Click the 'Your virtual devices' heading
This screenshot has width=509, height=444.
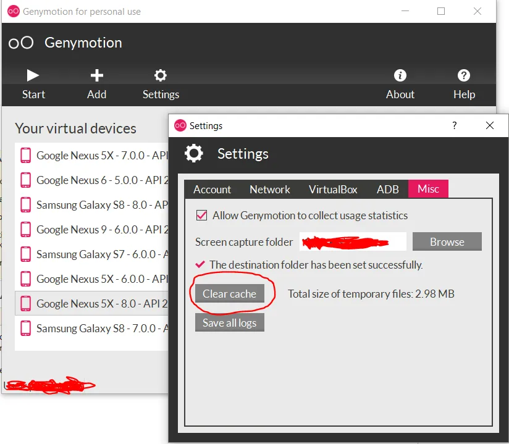click(x=75, y=128)
